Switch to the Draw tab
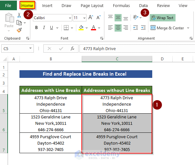 [x=66, y=6]
